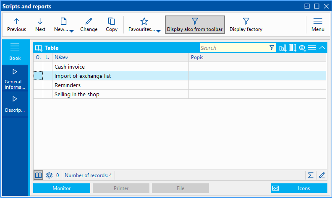This screenshot has width=332, height=198.
Task: Close the Scripts and reports window
Action: point(326,6)
